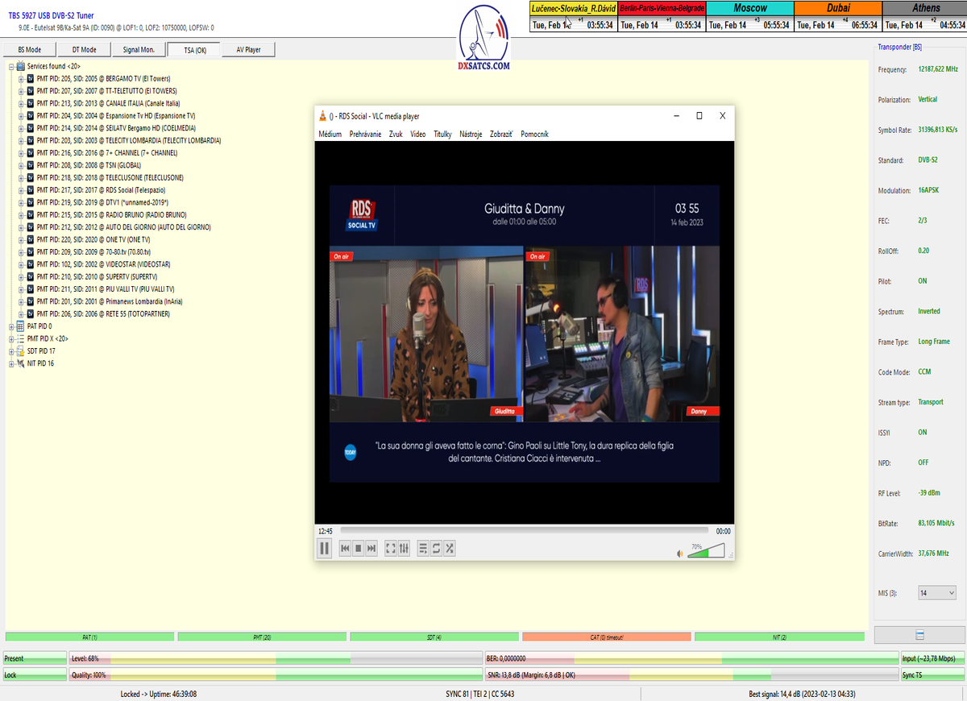
Task: Expand the SDT PID 17 node
Action: point(11,351)
